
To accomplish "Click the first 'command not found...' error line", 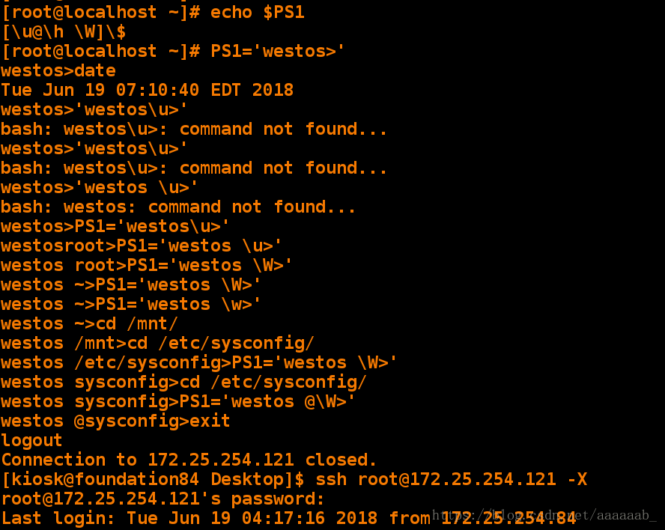I will (x=194, y=129).
